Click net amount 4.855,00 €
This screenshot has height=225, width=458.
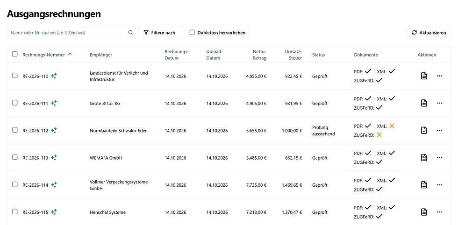pos(256,76)
